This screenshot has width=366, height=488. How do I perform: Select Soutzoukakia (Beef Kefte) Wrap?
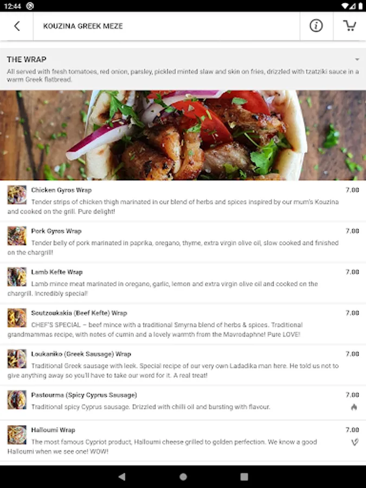coord(183,324)
